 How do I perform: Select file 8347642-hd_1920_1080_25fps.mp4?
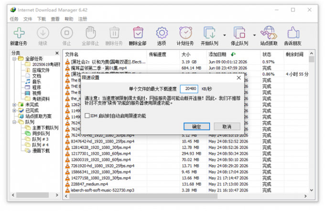pos(102,141)
